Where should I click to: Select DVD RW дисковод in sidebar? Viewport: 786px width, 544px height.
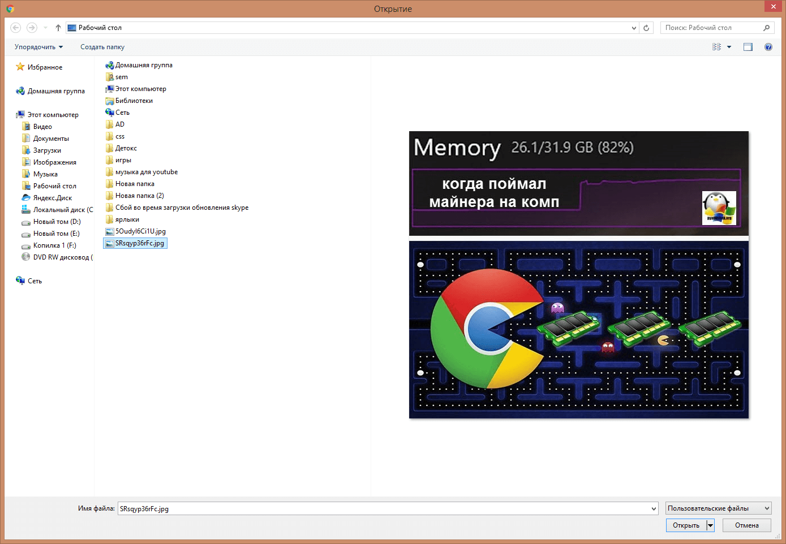tap(57, 257)
